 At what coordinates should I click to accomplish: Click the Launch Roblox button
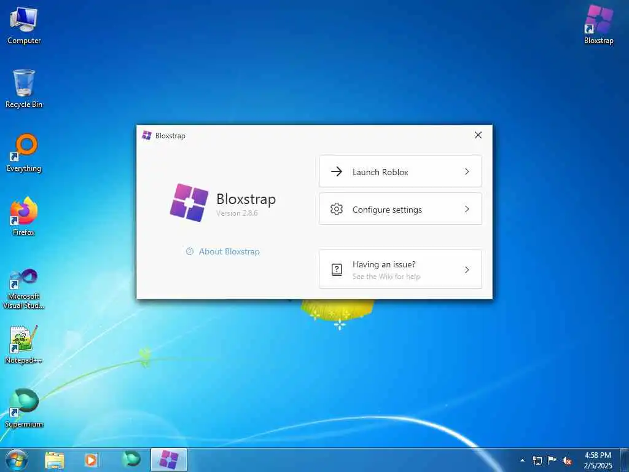click(x=400, y=172)
